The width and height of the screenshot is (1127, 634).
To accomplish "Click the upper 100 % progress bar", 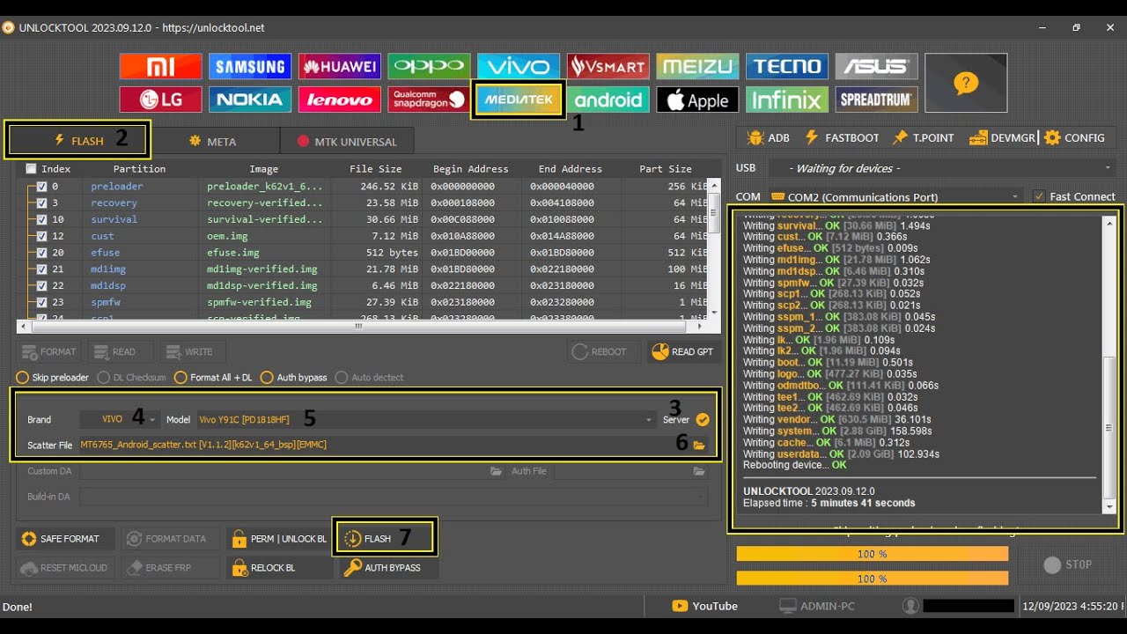I will coord(873,554).
